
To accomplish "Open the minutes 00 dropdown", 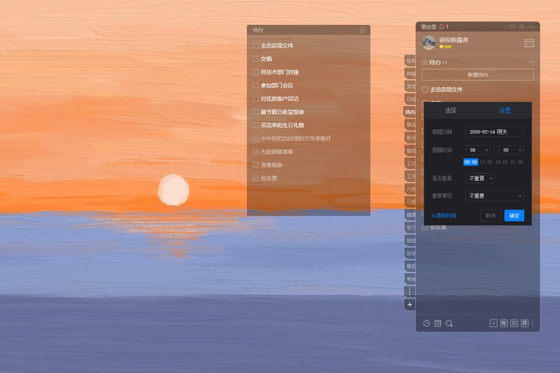I will click(x=511, y=150).
